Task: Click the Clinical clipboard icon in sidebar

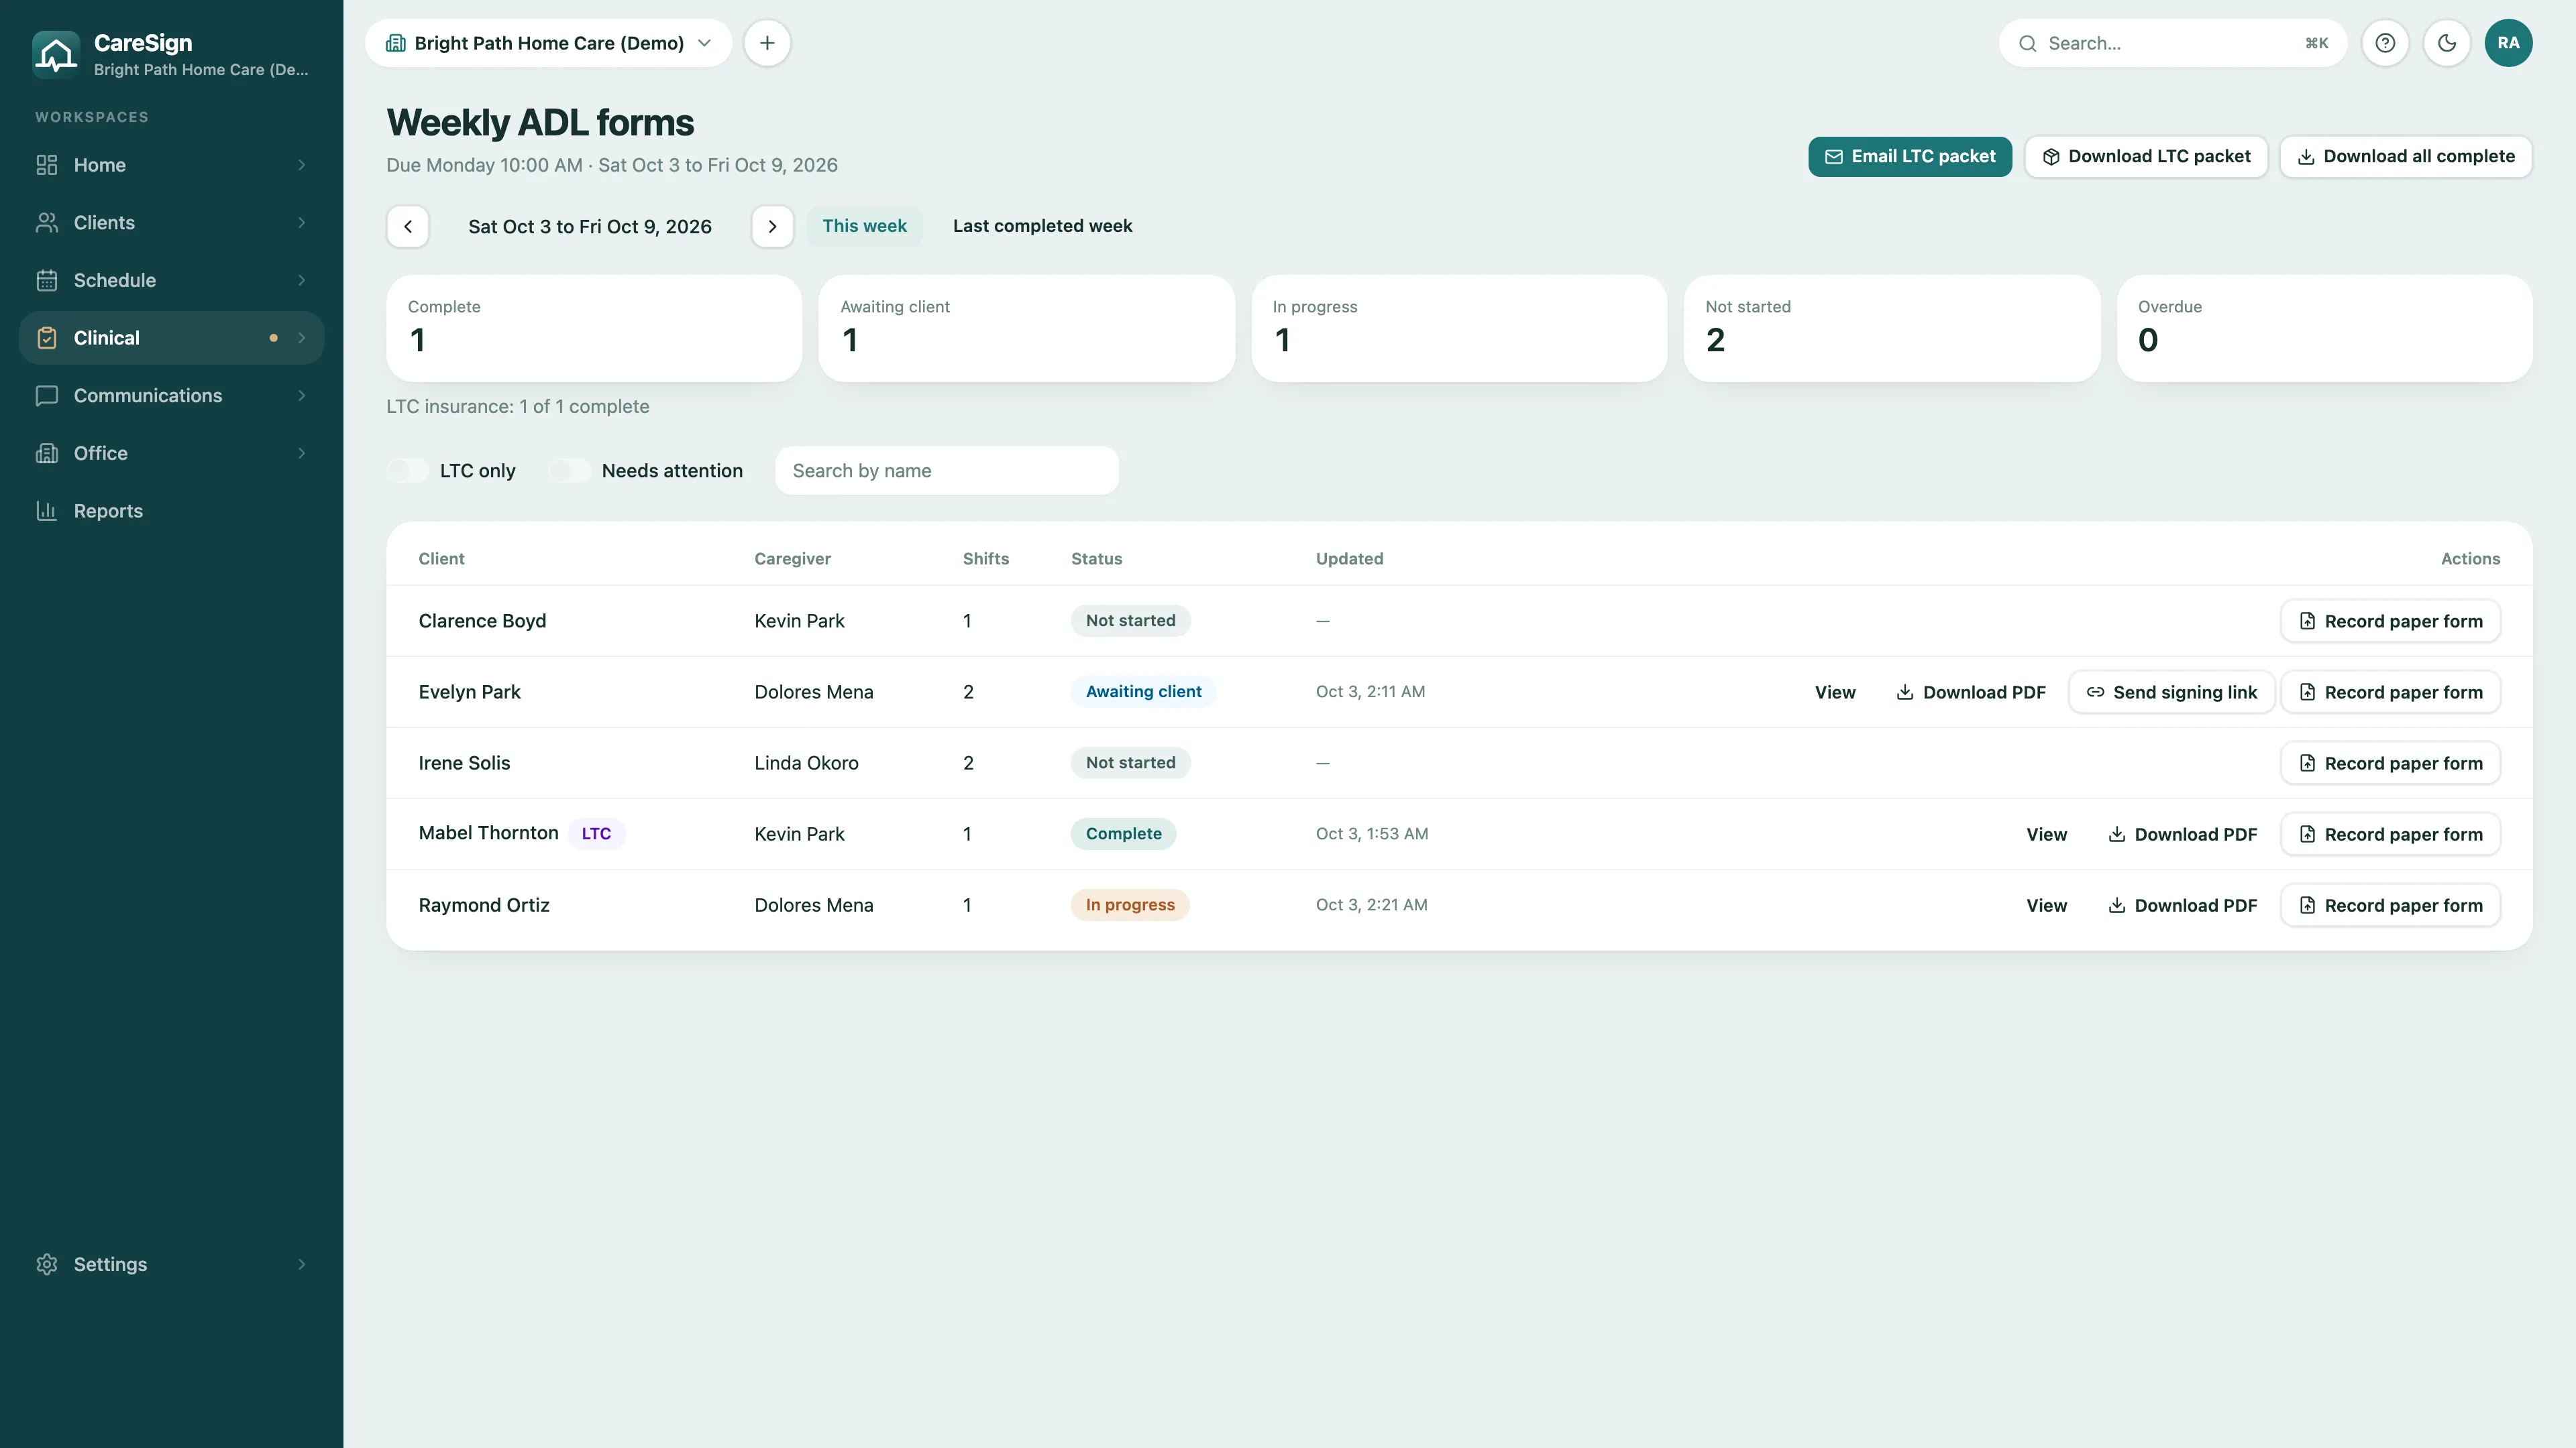Action: [47, 338]
